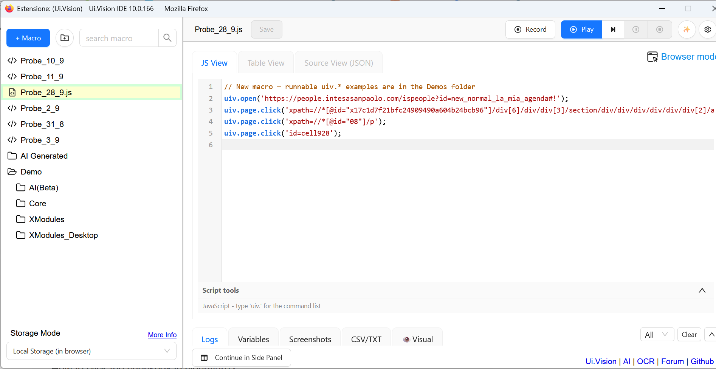Collapse the Script tools panel chevron
Viewport: 716px width, 369px height.
pos(702,290)
